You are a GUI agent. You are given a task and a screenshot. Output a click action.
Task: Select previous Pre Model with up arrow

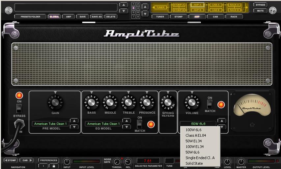tap(74, 121)
